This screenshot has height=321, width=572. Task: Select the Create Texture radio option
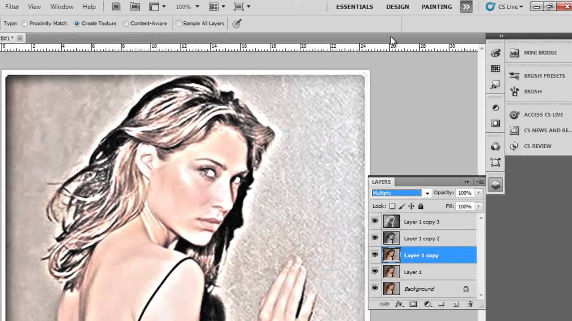pos(95,23)
